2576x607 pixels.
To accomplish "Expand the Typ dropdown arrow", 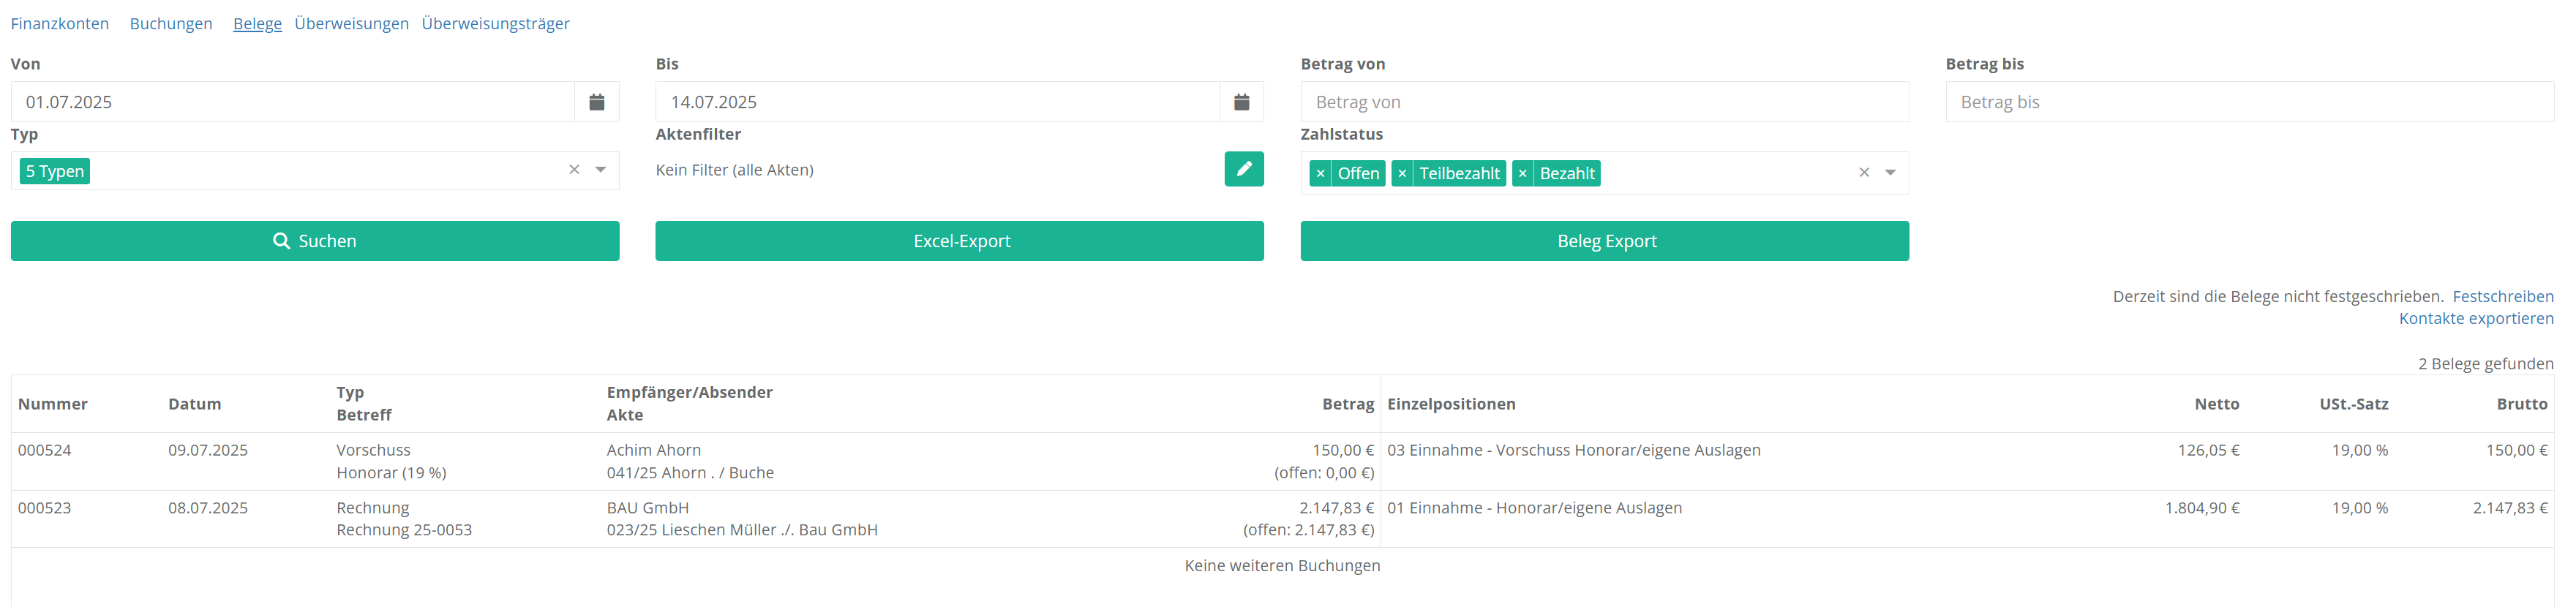I will click(x=600, y=170).
